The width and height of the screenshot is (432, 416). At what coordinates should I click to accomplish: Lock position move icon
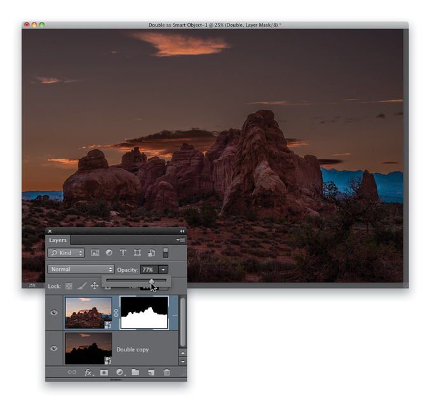tap(95, 285)
